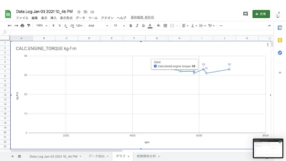Viewport: 286px width, 161px height.
Task: Toggle bold formatting
Action: coord(131,26)
